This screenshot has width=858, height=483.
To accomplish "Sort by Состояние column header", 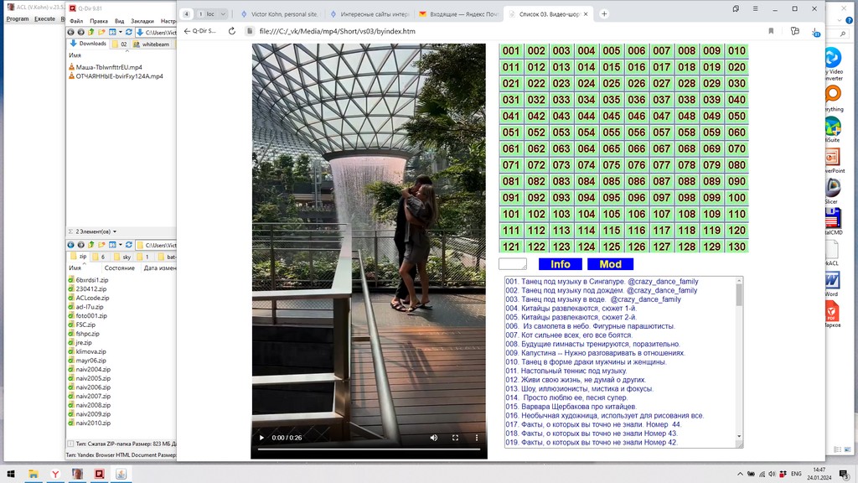I will (119, 267).
